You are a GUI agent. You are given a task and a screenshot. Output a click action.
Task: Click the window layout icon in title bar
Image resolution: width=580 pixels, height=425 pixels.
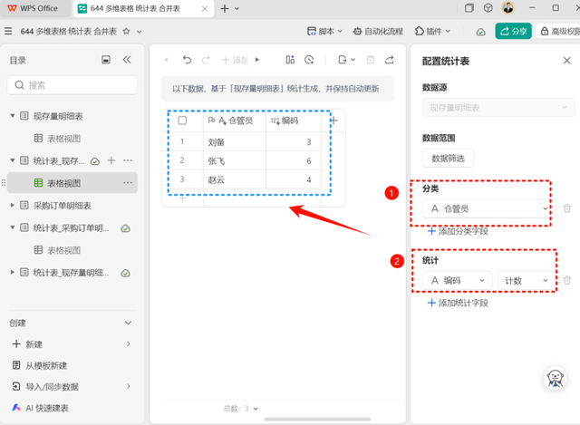(469, 8)
